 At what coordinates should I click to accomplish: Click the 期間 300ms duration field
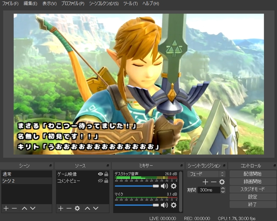tap(209, 190)
